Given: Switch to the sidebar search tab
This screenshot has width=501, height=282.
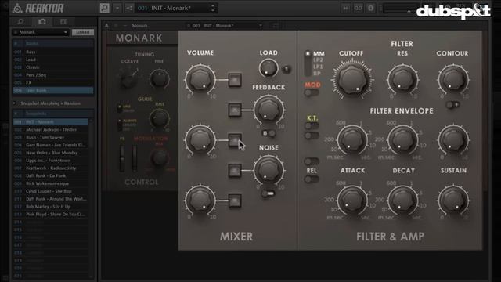Looking at the screenshot, I should [20, 21].
